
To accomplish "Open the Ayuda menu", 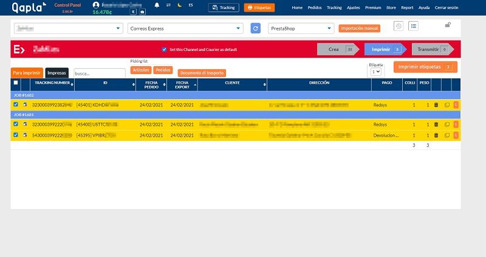I will (424, 7).
